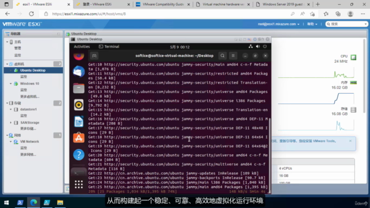Collapse the 网络 tree node
This screenshot has width=370, height=208.
point(7,135)
